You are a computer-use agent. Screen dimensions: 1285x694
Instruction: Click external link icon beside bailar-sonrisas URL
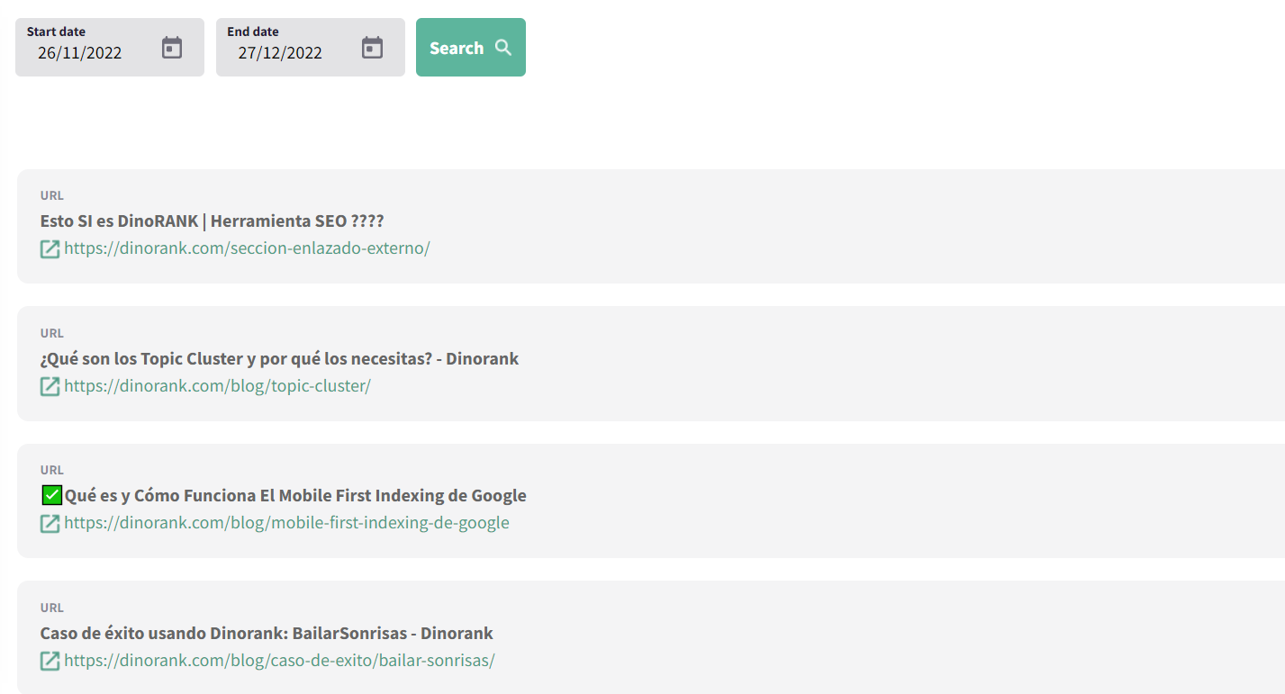pos(50,661)
